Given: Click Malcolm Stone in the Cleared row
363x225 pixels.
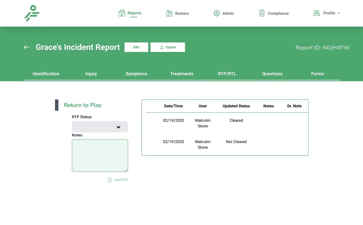Looking at the screenshot, I should click(x=203, y=123).
